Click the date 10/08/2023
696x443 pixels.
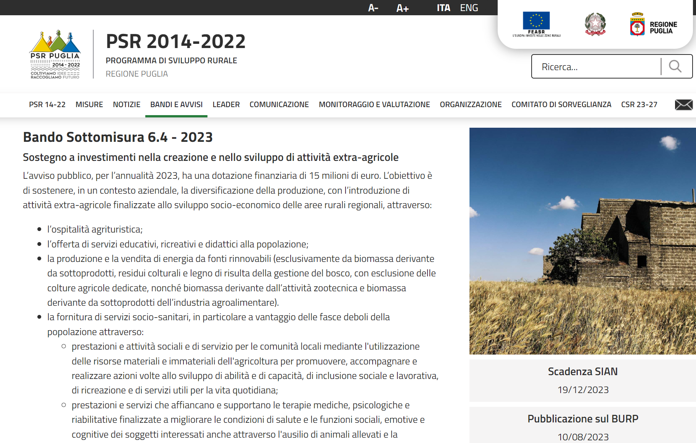point(583,437)
